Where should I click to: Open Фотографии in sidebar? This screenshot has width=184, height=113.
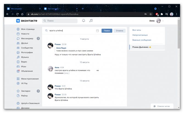[27, 52]
